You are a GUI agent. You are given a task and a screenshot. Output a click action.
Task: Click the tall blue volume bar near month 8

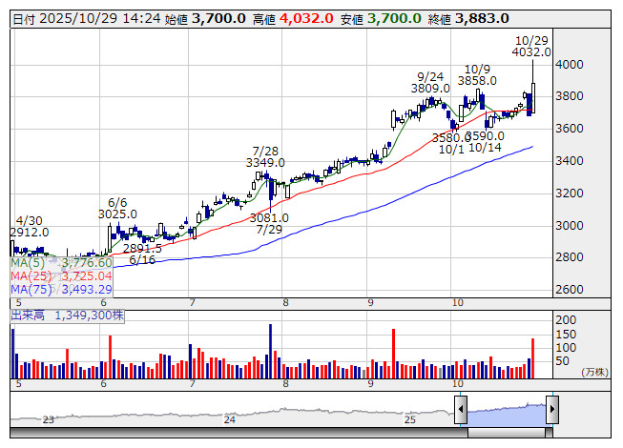271,351
